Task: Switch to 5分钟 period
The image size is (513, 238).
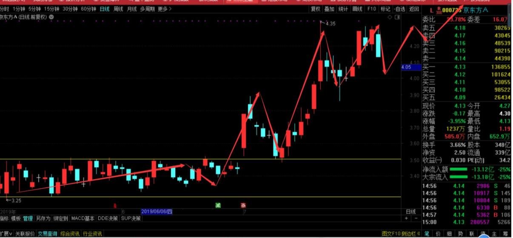Action: pos(34,9)
